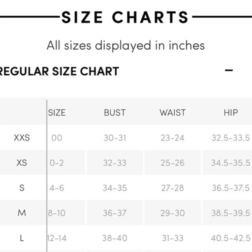Click the BUST column header

[x=115, y=113]
